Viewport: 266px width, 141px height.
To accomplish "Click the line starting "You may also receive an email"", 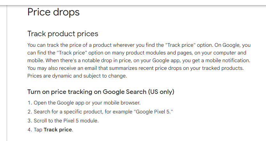I will [96, 68].
